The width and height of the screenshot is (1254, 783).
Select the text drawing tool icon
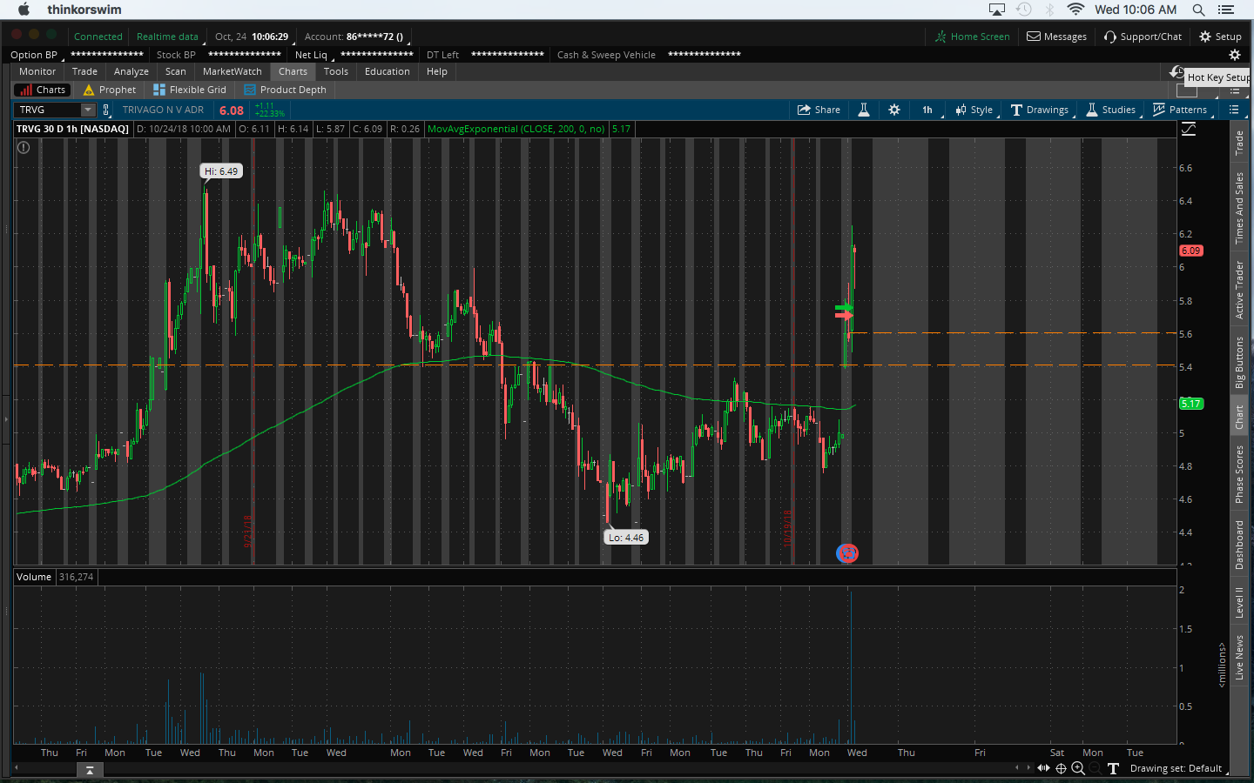tap(1113, 768)
